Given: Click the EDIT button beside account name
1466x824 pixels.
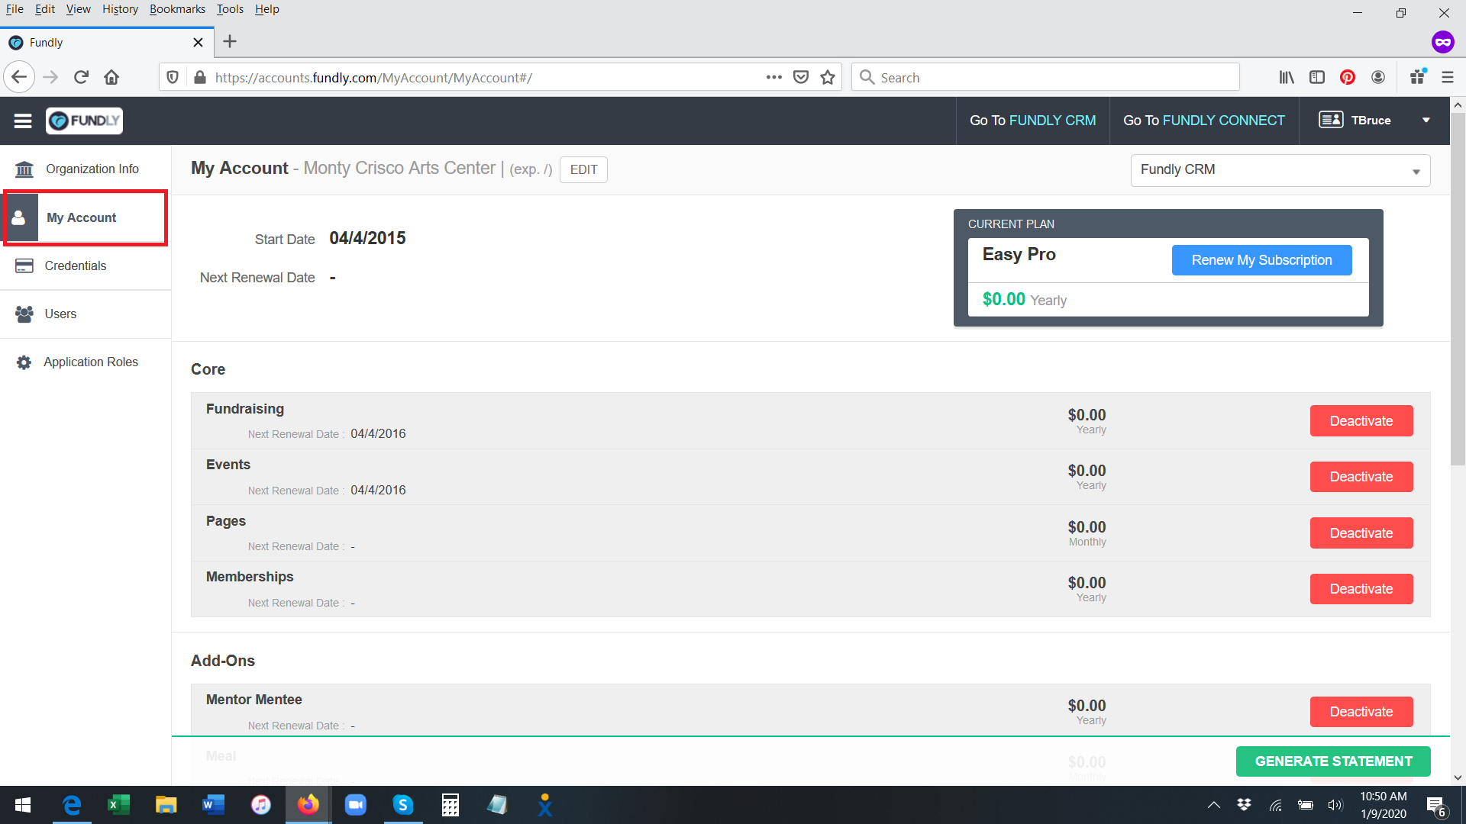Looking at the screenshot, I should point(583,169).
